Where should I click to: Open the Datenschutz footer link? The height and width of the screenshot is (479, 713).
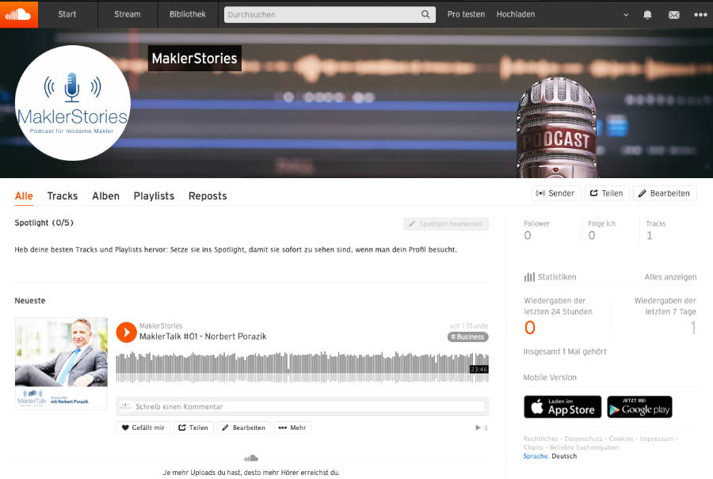coord(583,439)
